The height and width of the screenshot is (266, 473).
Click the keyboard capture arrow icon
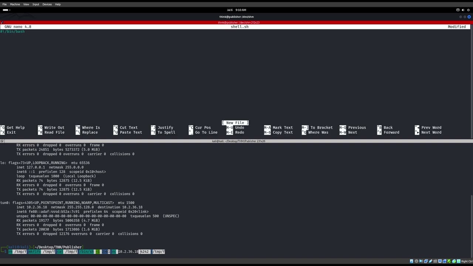pos(459,261)
